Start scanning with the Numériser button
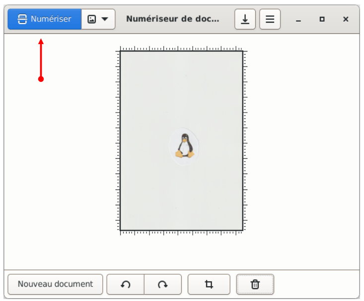Viewport: 364px width, 301px height. click(45, 19)
